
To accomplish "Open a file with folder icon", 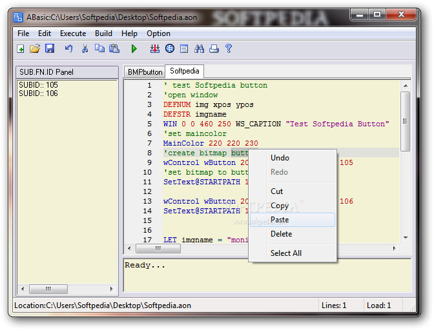I will pyautogui.click(x=35, y=49).
